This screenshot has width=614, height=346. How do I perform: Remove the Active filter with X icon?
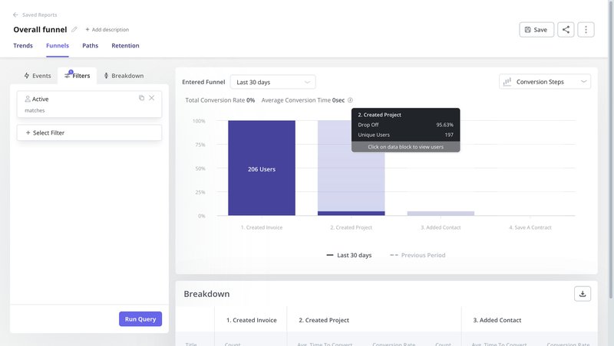click(152, 98)
